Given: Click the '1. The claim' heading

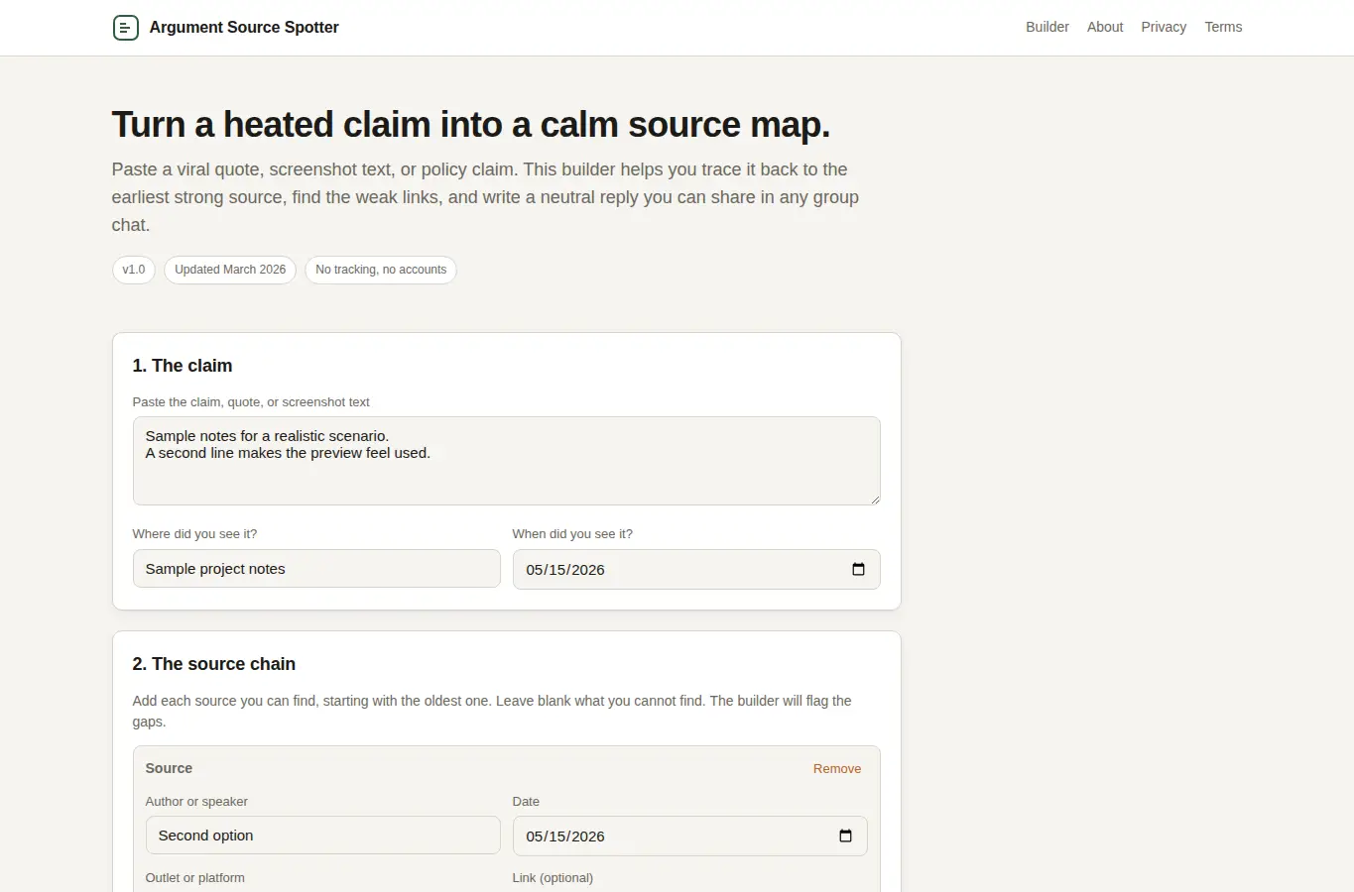Looking at the screenshot, I should [183, 366].
